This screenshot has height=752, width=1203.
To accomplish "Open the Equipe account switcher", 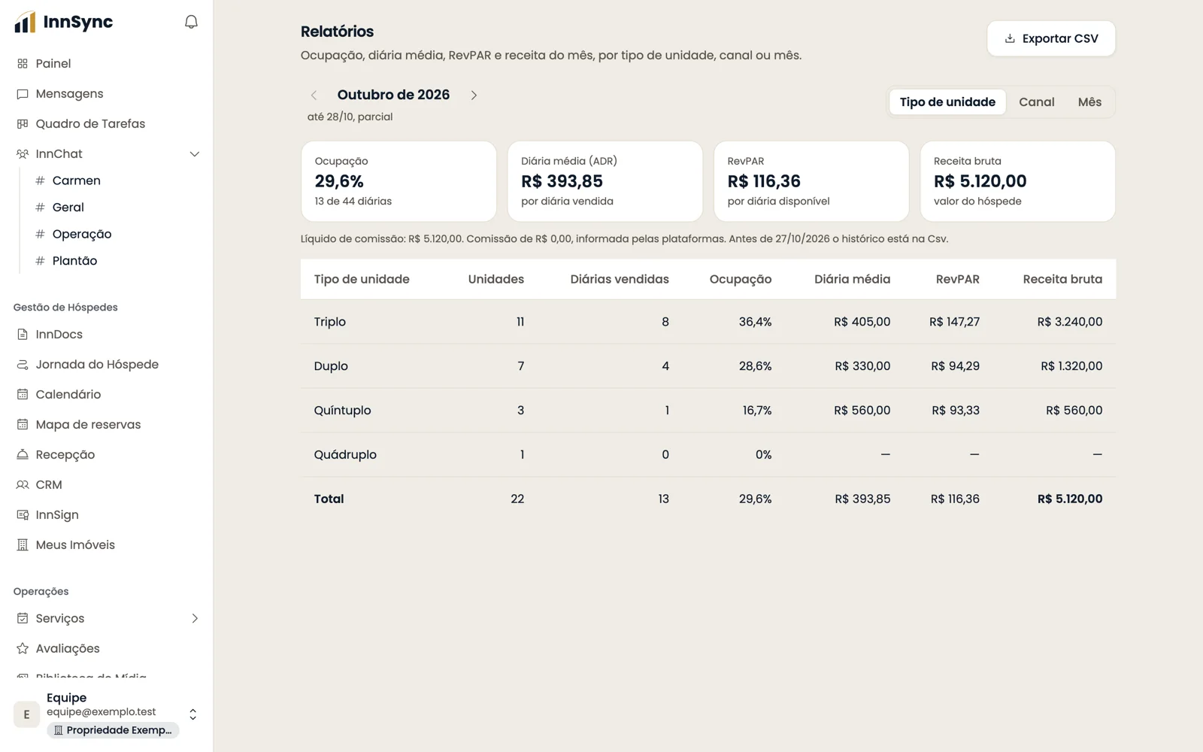I will click(x=107, y=714).
